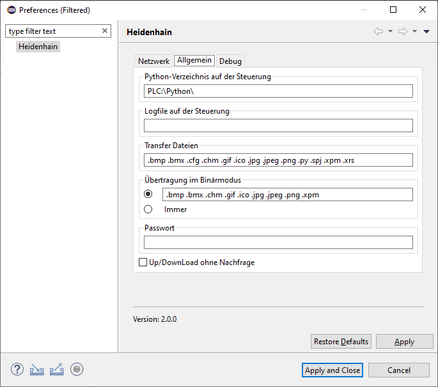Clear the filter text with X icon
Viewport: 438px width, 387px height.
pos(105,31)
